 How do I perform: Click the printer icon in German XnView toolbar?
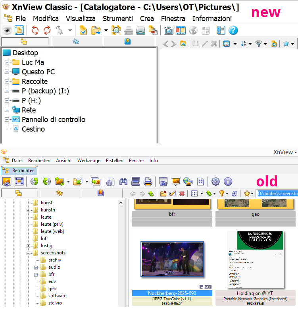pos(148,182)
